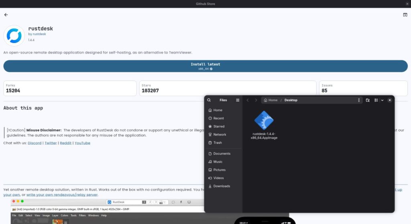The height and width of the screenshot is (224, 411).
Task: Open the Files hamburger main menu
Action: point(238,100)
